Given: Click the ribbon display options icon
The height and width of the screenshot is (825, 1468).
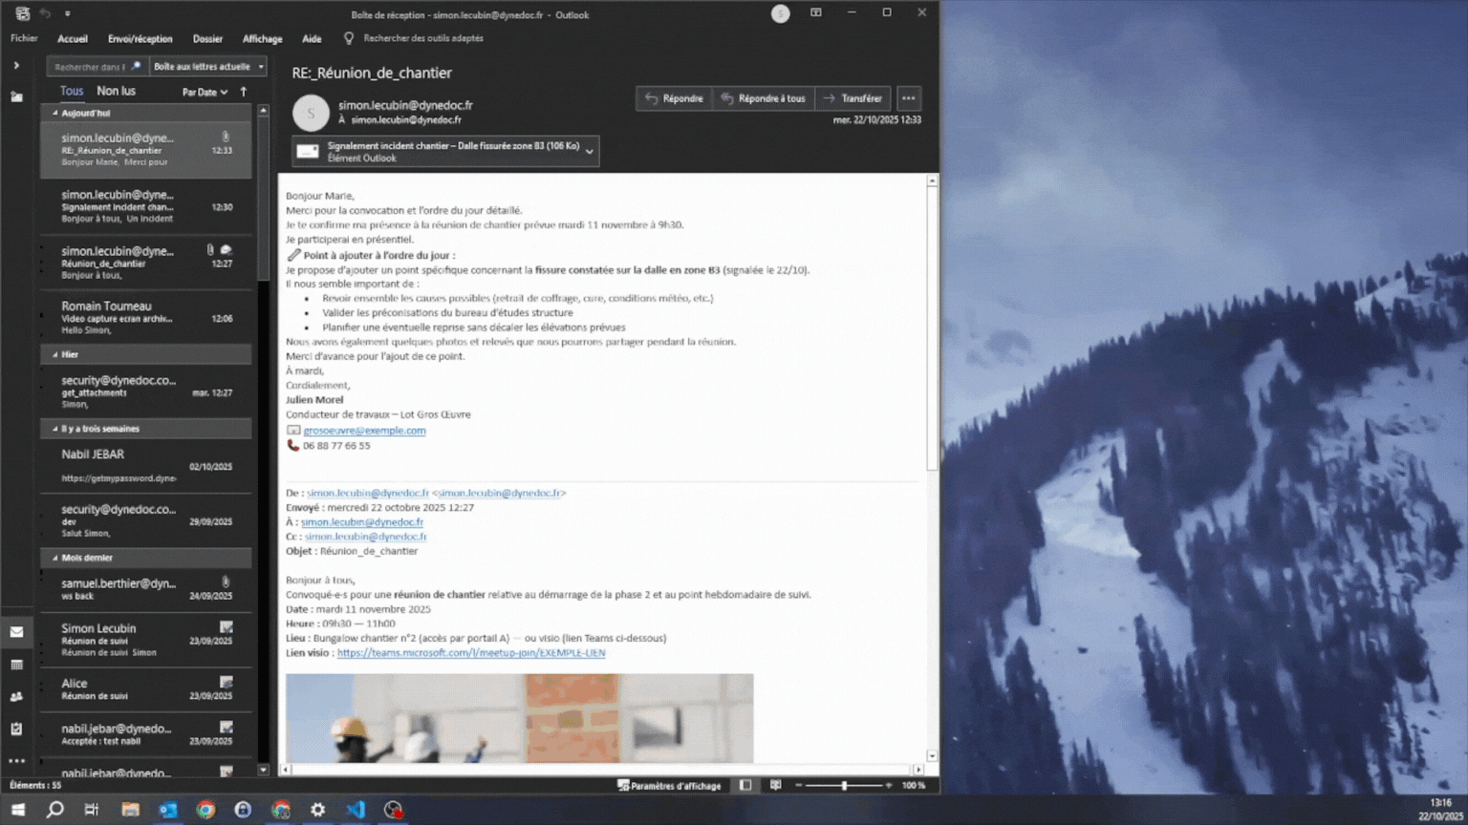Looking at the screenshot, I should pos(815,13).
